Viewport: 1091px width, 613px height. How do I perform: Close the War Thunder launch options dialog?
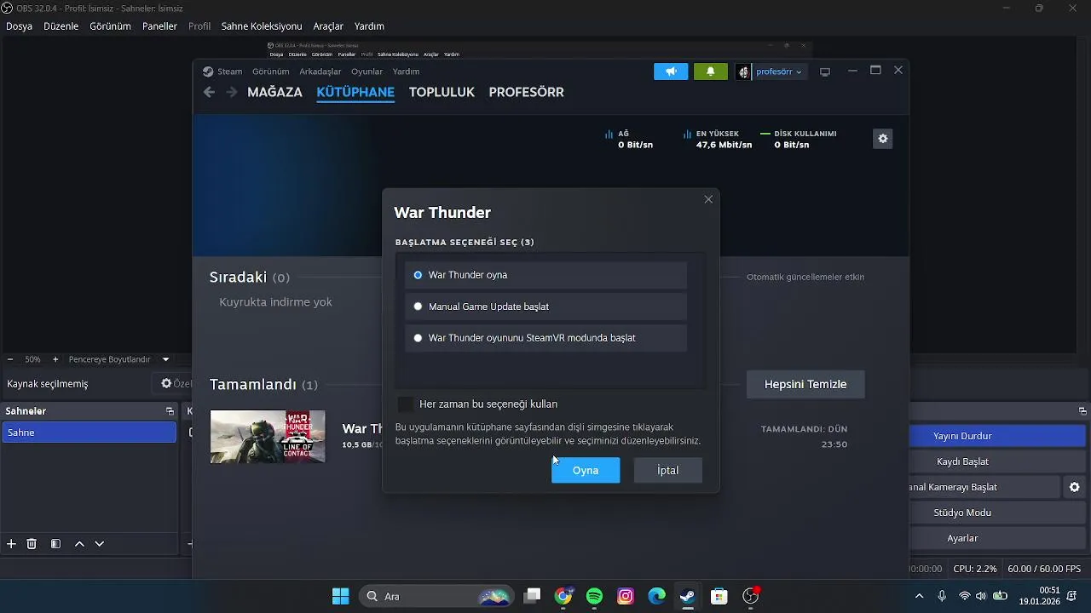[708, 199]
